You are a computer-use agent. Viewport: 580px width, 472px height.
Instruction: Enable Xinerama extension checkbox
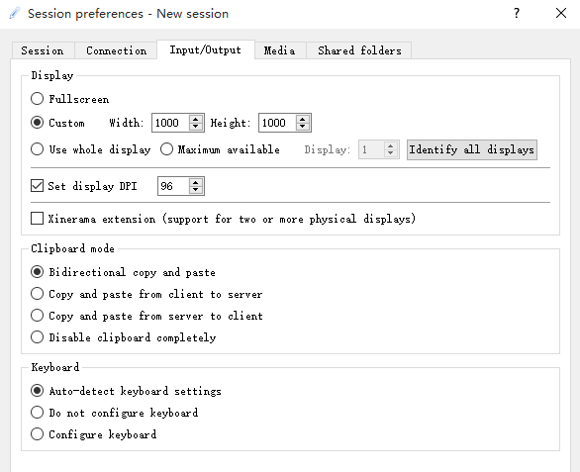click(37, 219)
